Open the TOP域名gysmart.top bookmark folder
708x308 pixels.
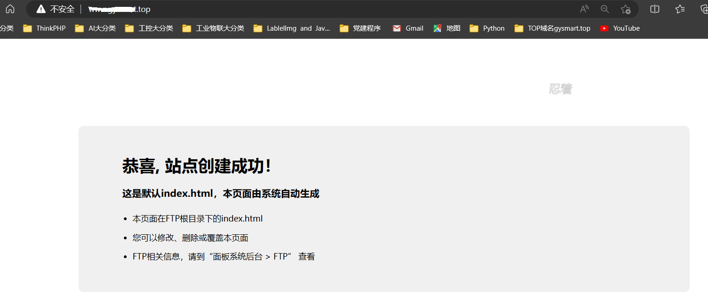(552, 28)
